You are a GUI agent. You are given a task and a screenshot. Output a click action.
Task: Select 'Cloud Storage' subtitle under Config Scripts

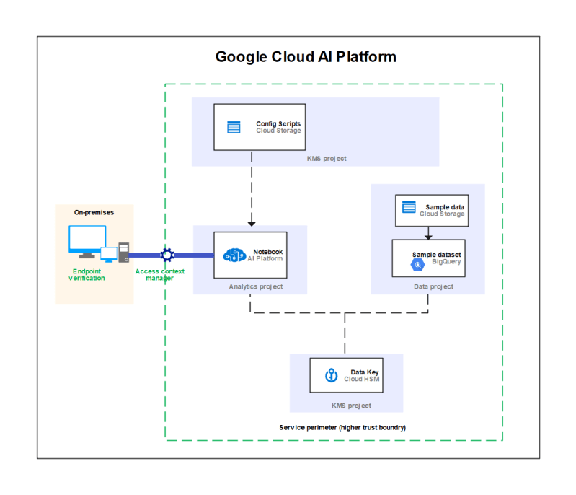coord(278,131)
